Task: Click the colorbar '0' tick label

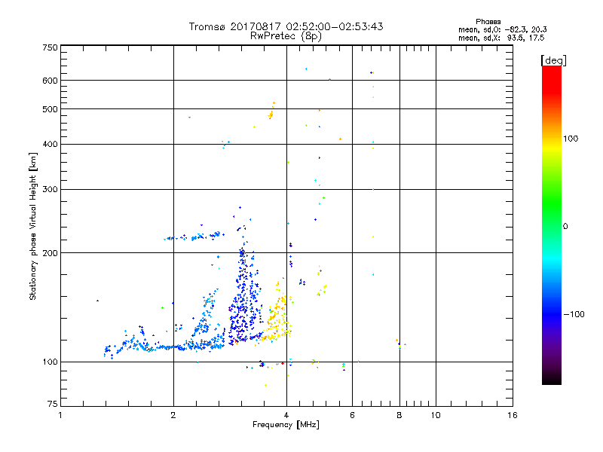Action: click(565, 227)
